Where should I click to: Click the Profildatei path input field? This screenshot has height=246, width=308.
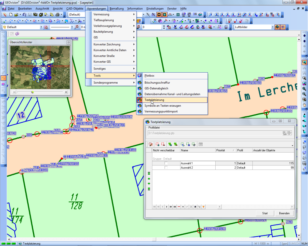pos(215,133)
